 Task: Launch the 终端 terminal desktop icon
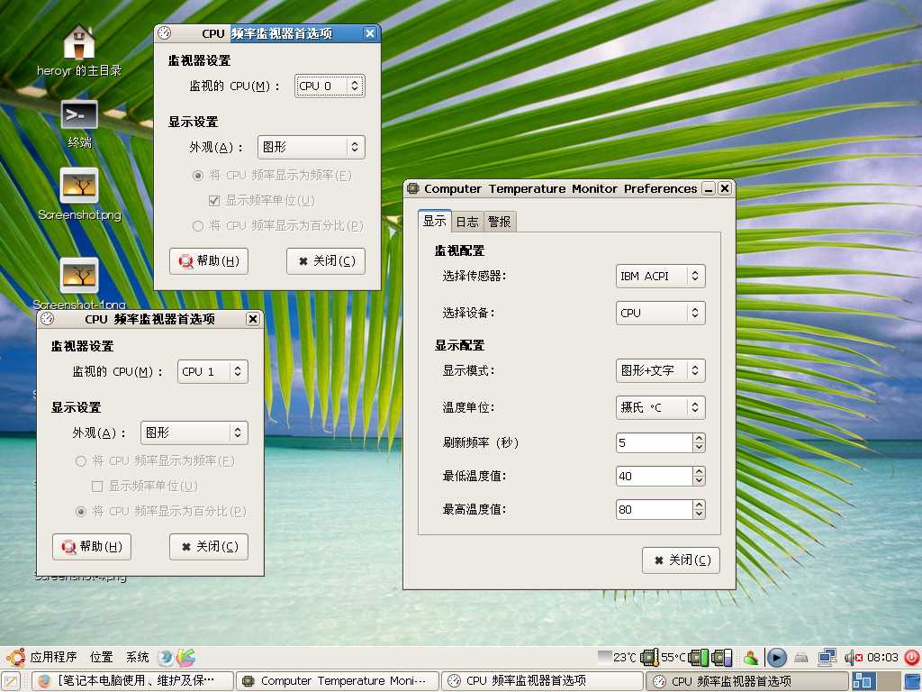point(79,115)
